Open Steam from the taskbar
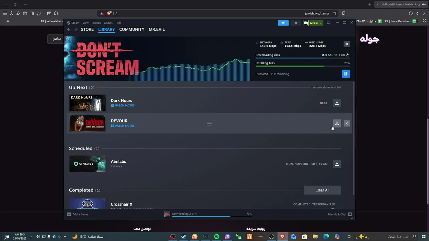The height and width of the screenshot is (241, 429). [184, 237]
